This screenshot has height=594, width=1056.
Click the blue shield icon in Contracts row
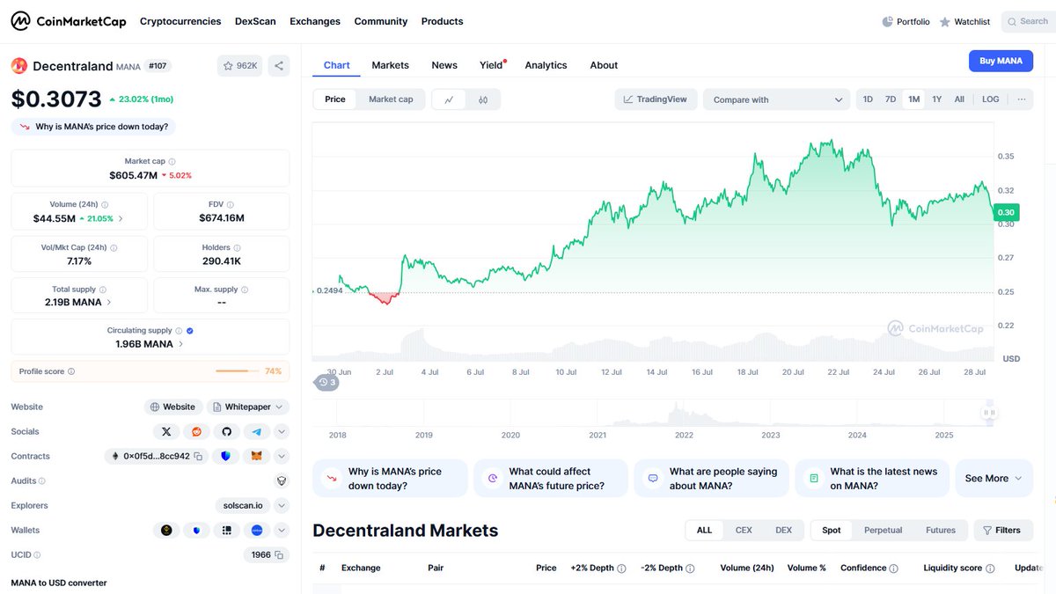[226, 457]
